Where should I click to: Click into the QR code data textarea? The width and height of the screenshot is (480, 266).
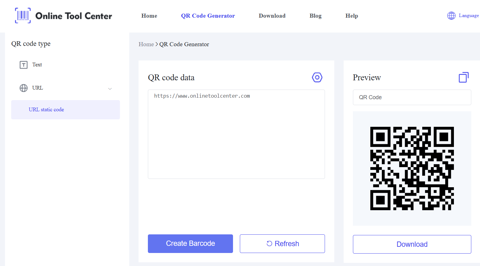coord(236,134)
